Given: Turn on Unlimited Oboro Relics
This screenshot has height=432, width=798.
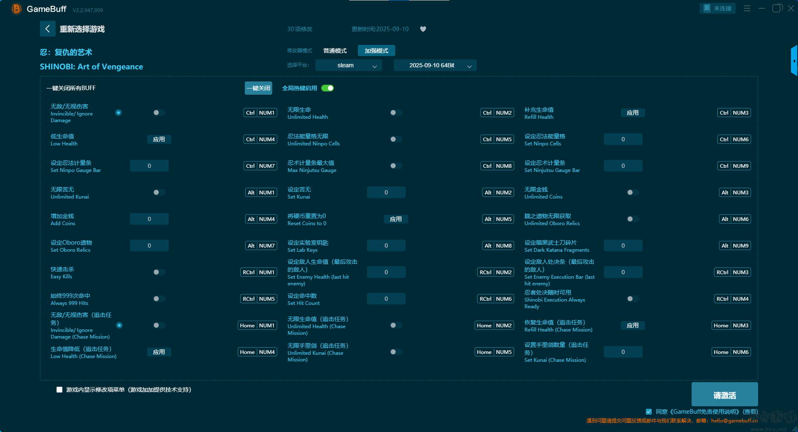Looking at the screenshot, I should tap(633, 219).
